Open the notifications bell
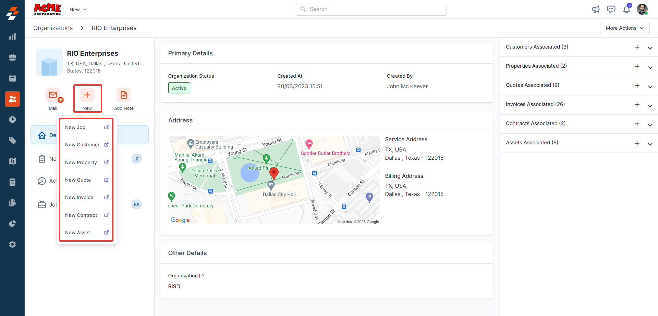 [x=626, y=9]
